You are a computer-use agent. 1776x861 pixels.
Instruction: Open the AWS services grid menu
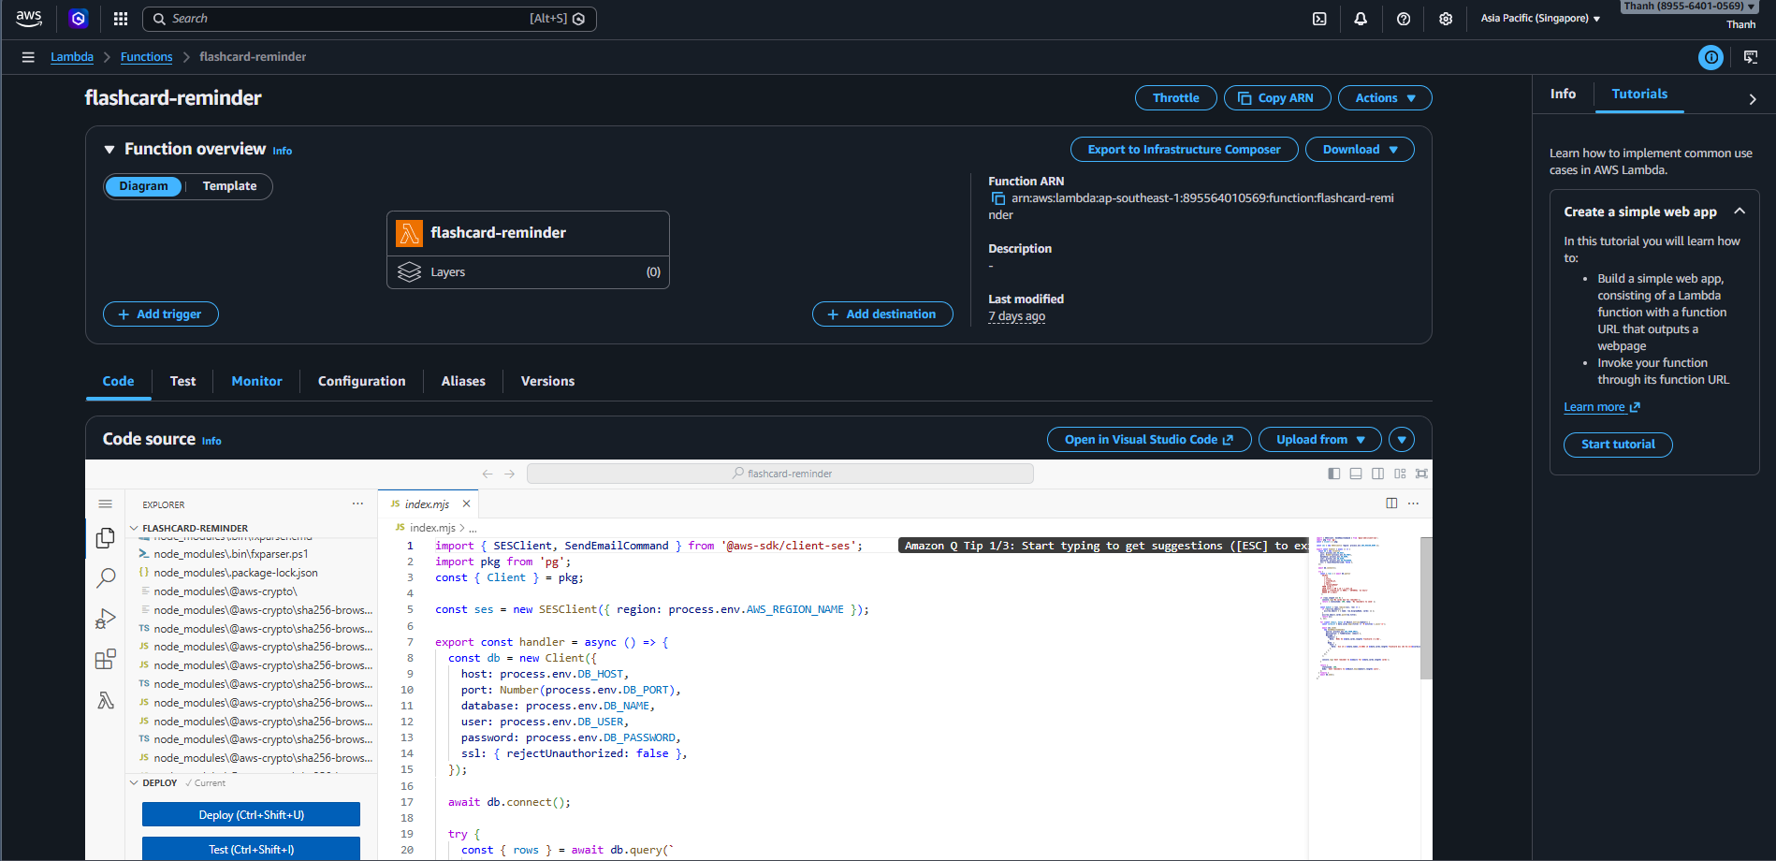[x=121, y=19]
